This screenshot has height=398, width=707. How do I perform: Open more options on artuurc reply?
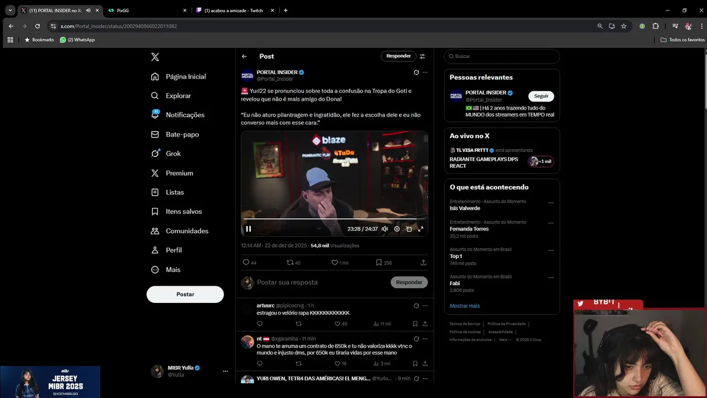pyautogui.click(x=425, y=306)
